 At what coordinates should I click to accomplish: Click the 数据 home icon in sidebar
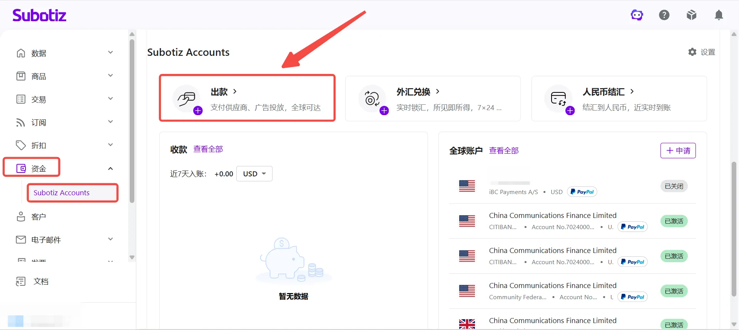click(21, 53)
